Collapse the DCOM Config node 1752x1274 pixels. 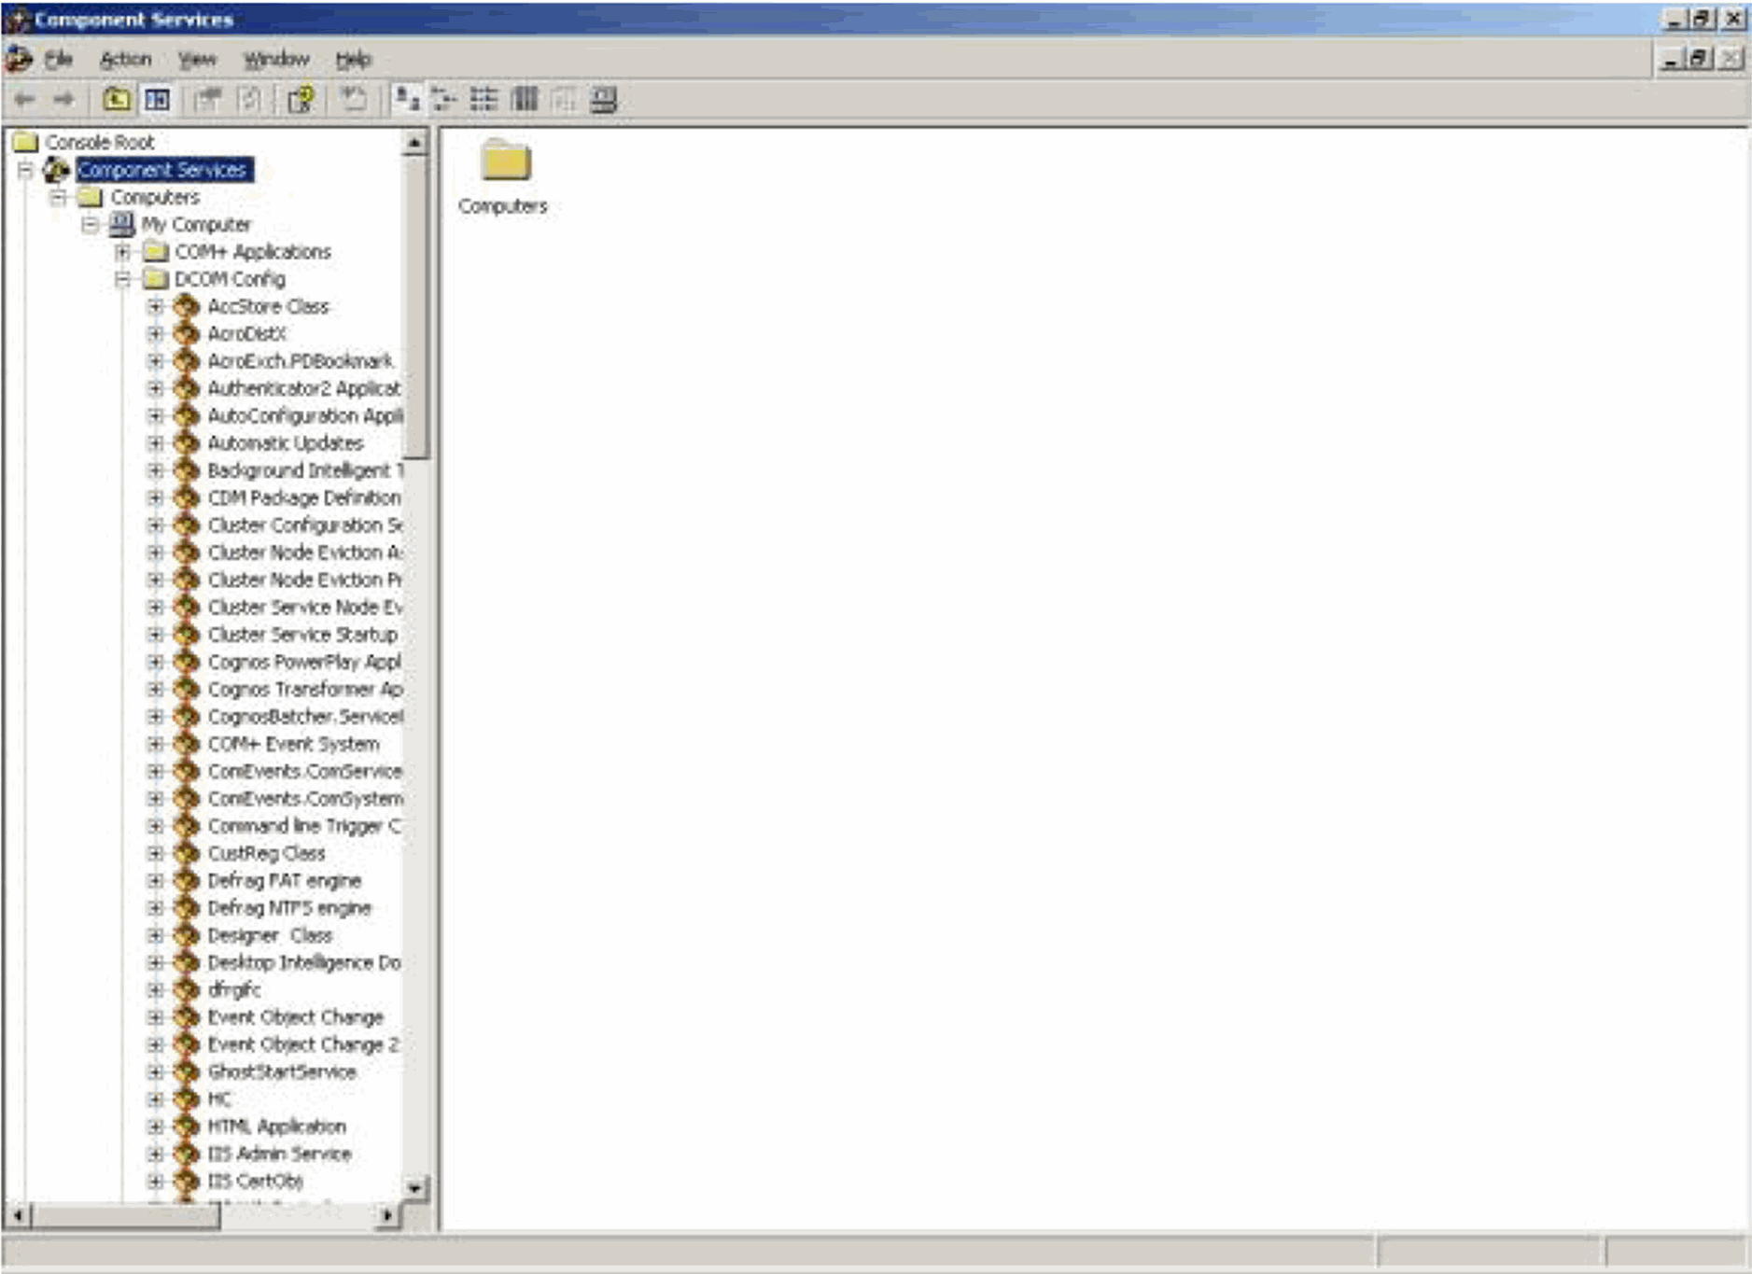(x=122, y=279)
